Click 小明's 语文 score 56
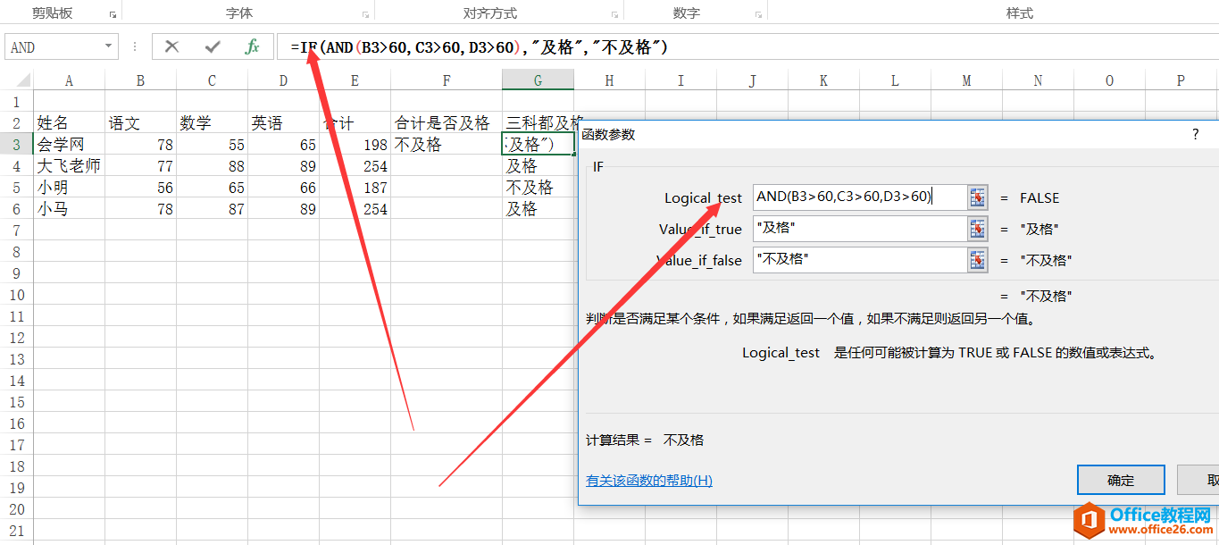1219x545 pixels. (x=140, y=188)
